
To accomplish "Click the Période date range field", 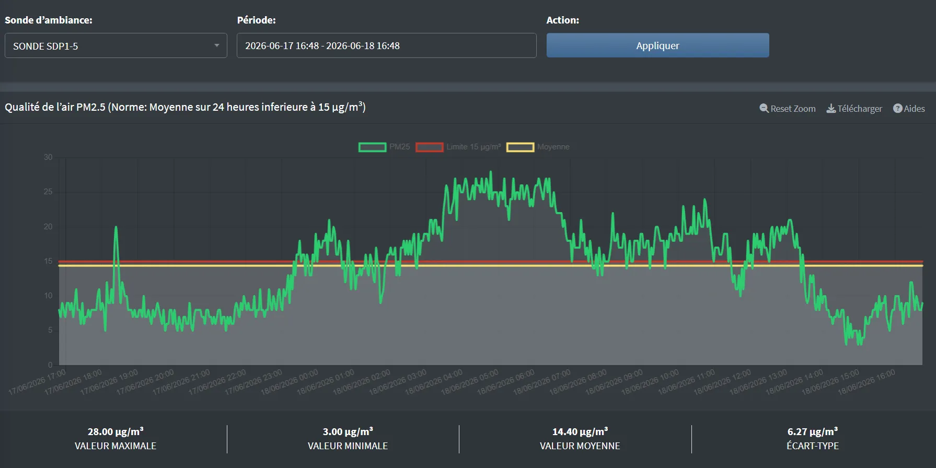I will coord(387,45).
